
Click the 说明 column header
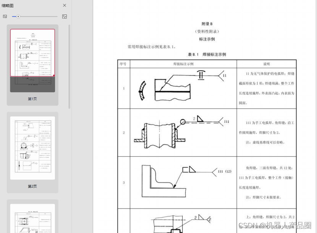[x=267, y=64]
